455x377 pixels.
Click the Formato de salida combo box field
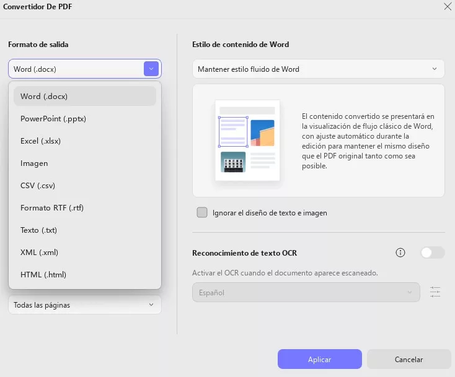[85, 69]
